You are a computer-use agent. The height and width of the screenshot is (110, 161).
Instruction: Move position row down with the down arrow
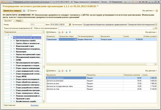pos(70,32)
